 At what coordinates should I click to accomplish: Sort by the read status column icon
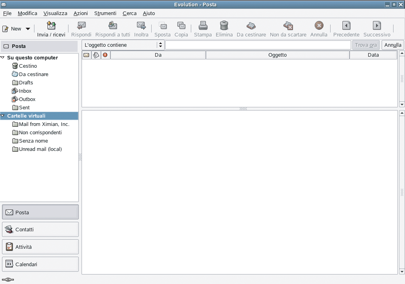(x=86, y=55)
